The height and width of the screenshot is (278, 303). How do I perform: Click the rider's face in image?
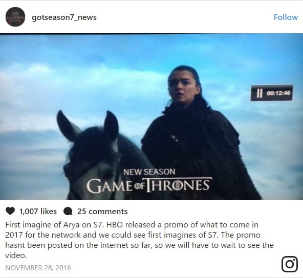[181, 87]
